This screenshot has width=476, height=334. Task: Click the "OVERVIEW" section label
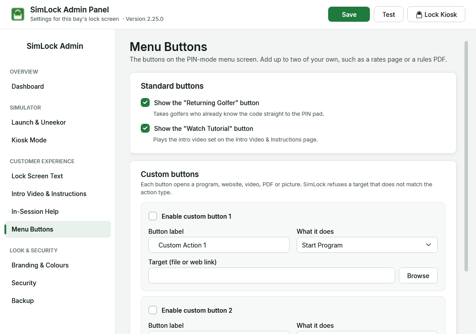tap(24, 72)
